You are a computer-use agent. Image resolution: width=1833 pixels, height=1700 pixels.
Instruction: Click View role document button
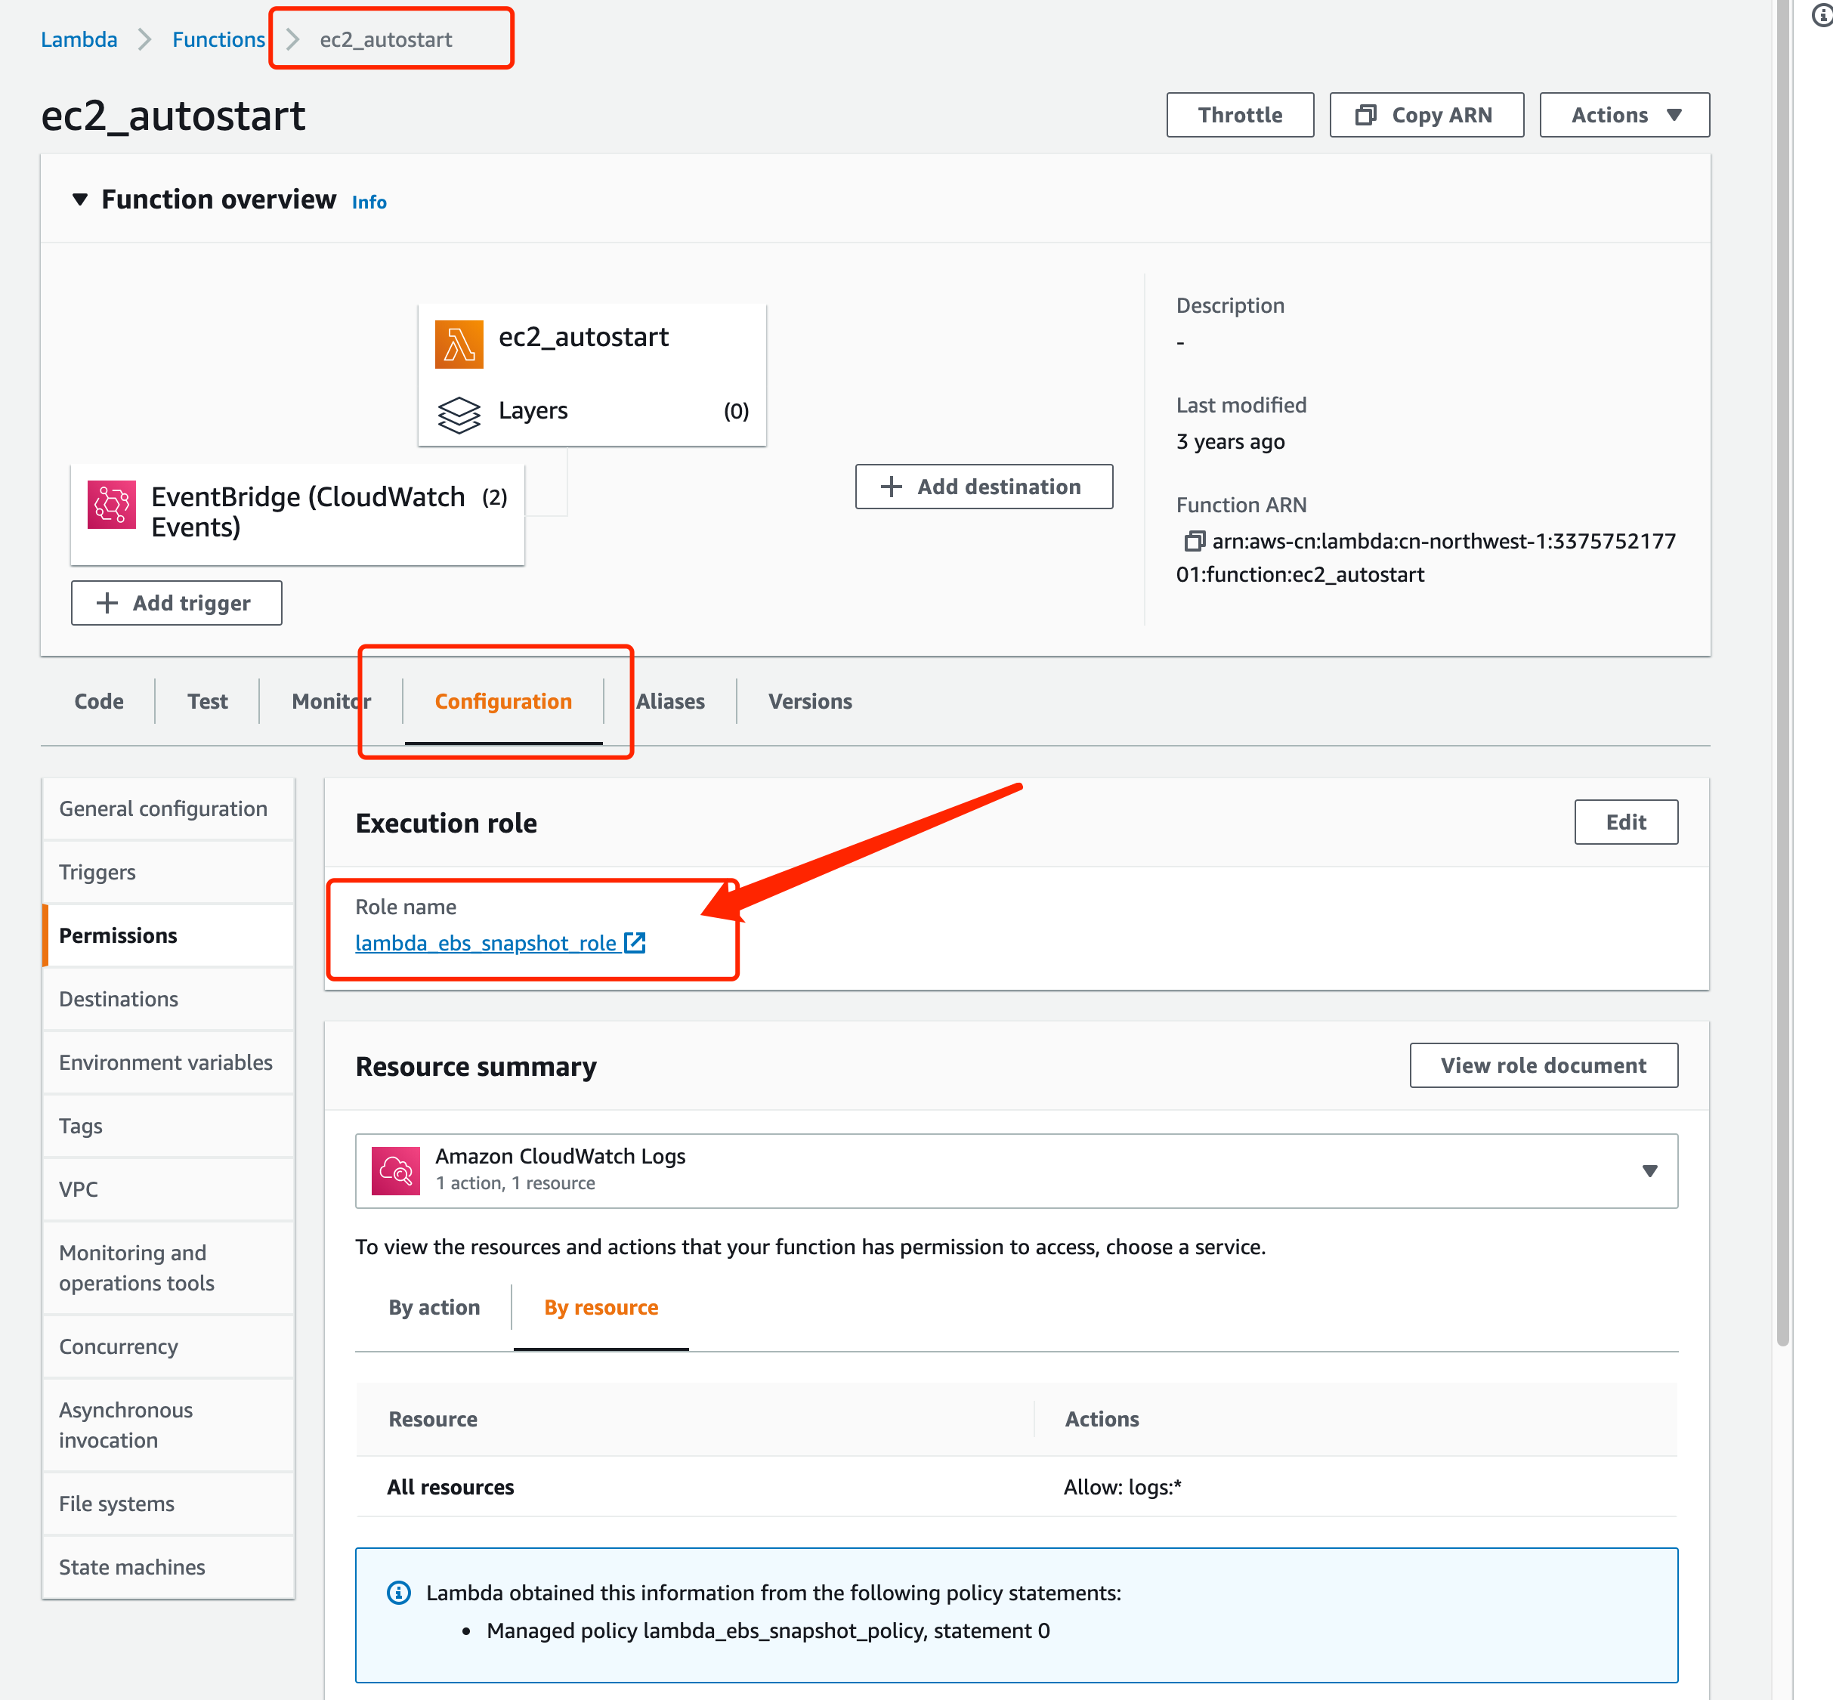[x=1542, y=1065]
